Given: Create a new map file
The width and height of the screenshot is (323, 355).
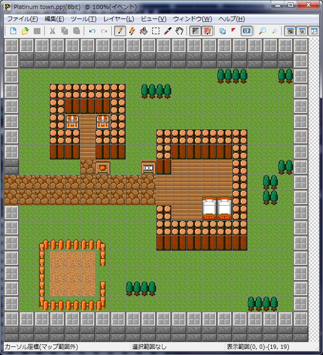Looking at the screenshot, I should tap(13, 31).
